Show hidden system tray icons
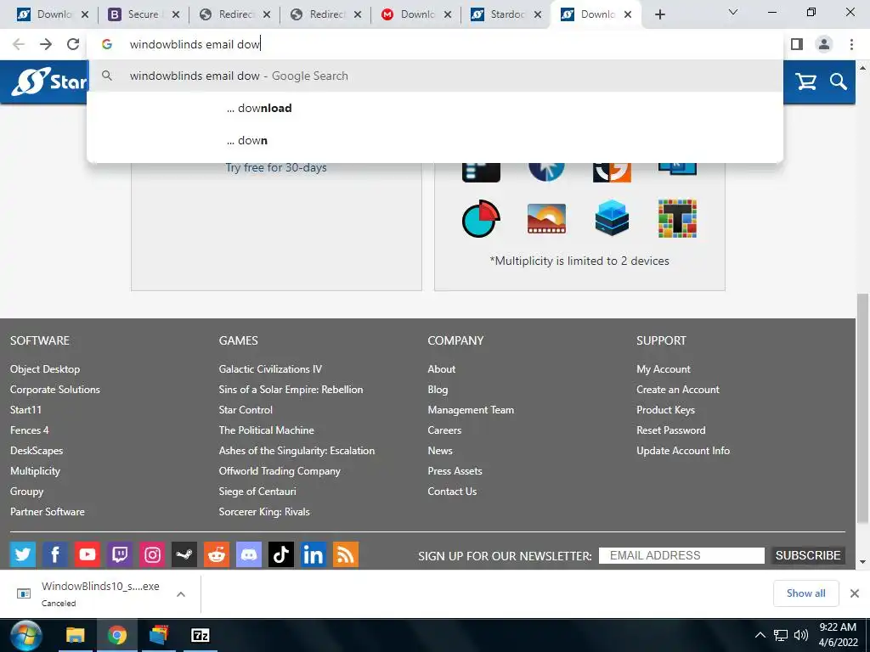The height and width of the screenshot is (652, 870). point(760,635)
